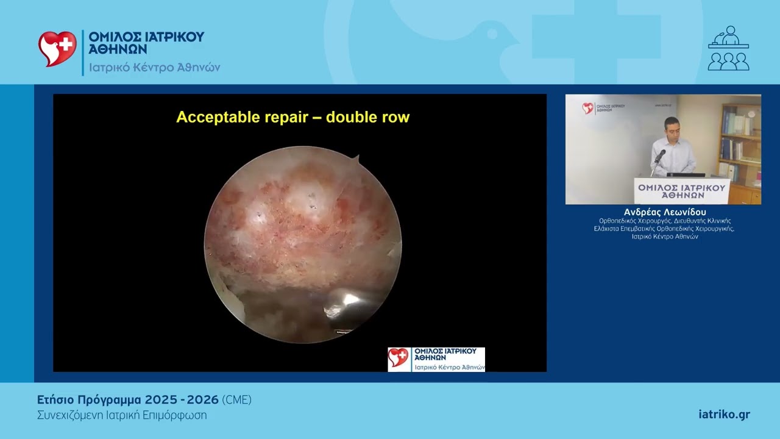Image resolution: width=780 pixels, height=439 pixels.
Task: Click the Ετήσιο Πρόγραμμα 2025 - 2026 text
Action: (x=128, y=400)
